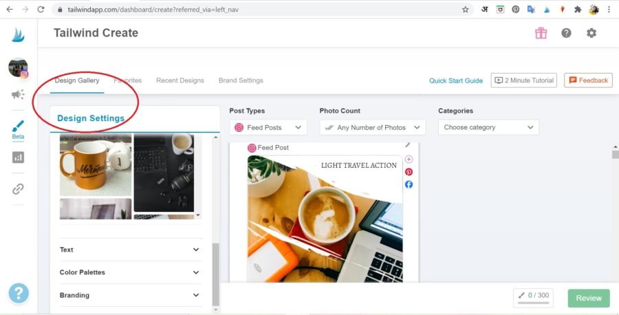This screenshot has width=619, height=315.
Task: Open the Quick Start Guide link
Action: [x=456, y=80]
